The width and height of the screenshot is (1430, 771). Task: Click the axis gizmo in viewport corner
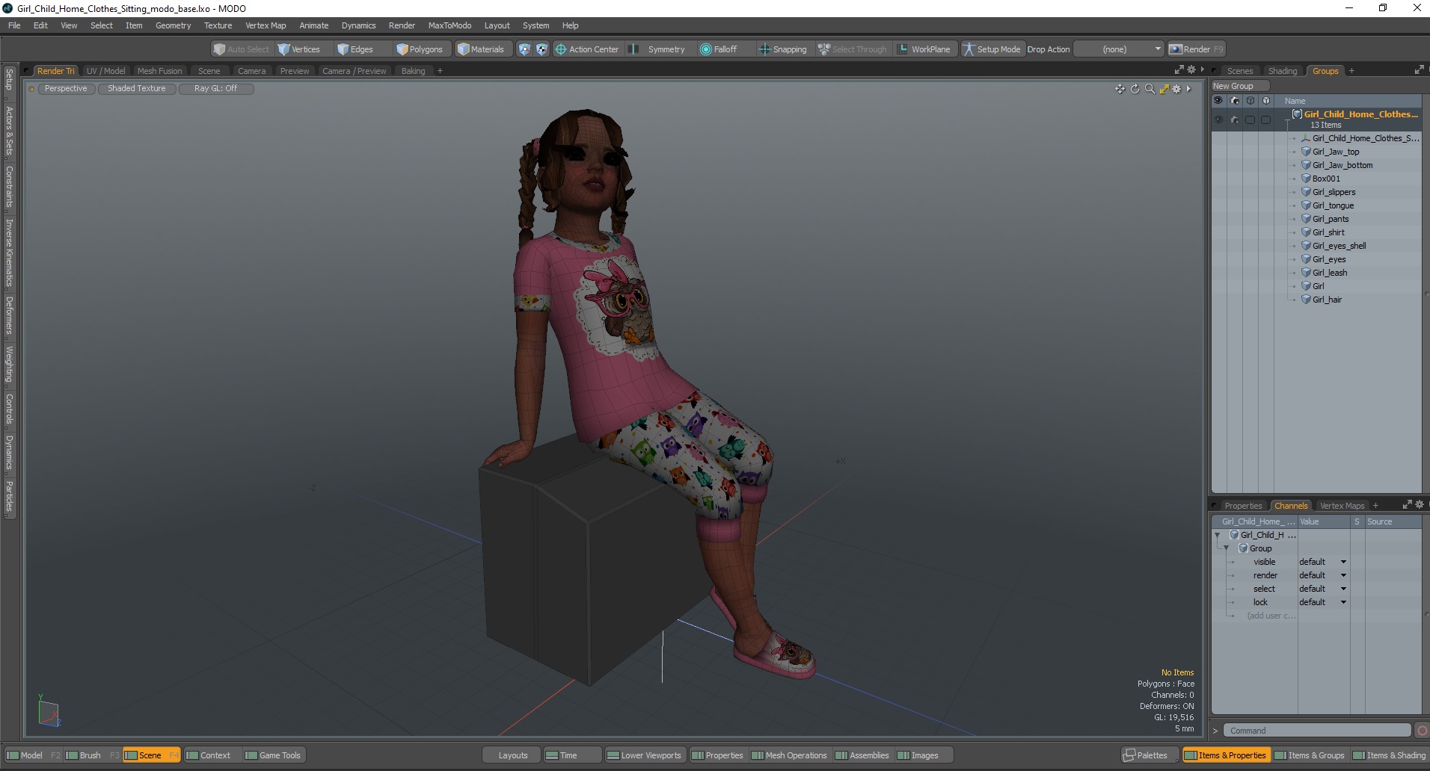[x=49, y=710]
